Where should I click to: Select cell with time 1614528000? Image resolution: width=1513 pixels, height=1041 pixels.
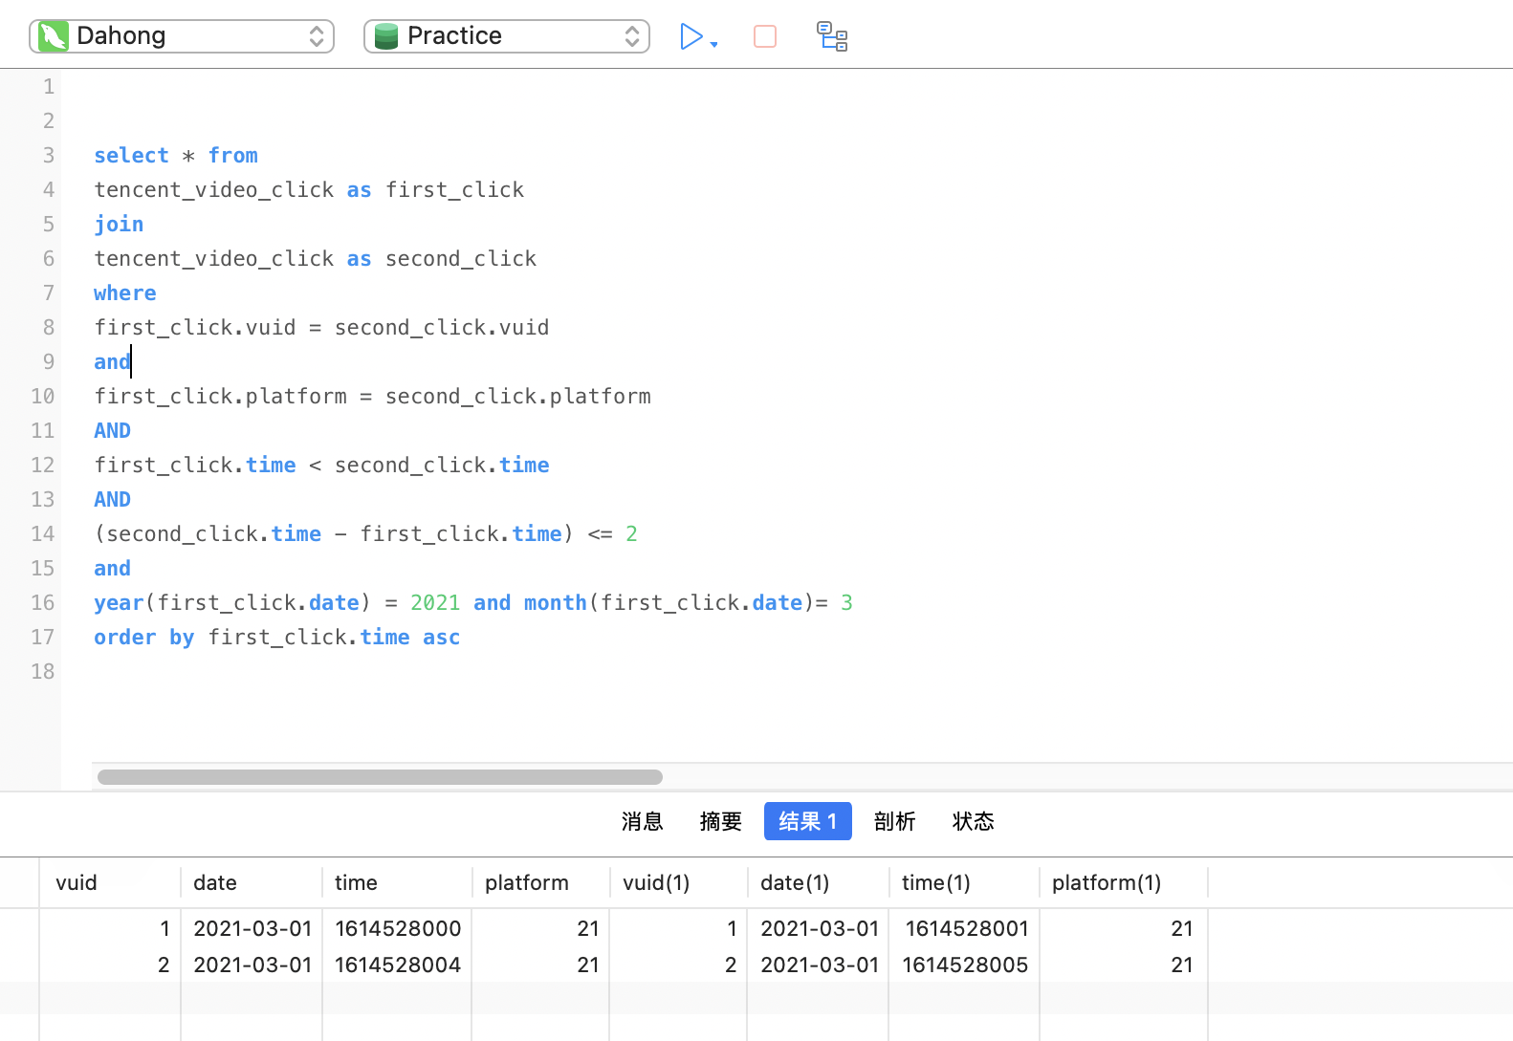(397, 928)
